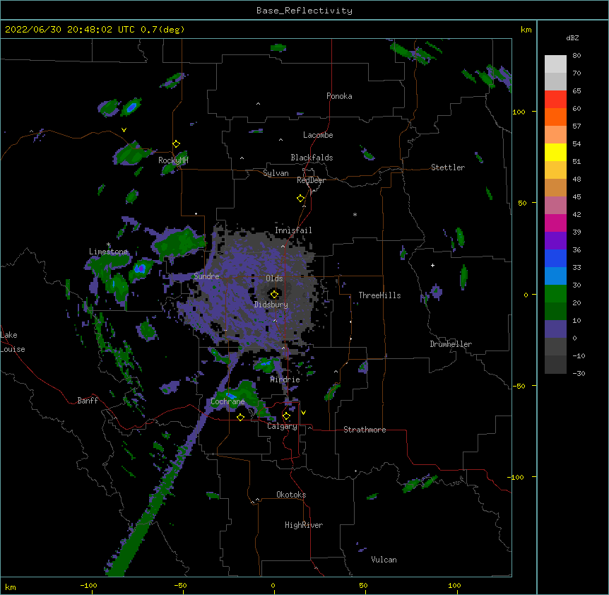The image size is (609, 595).
Task: Click the Blackfalds label
Action: 312,158
